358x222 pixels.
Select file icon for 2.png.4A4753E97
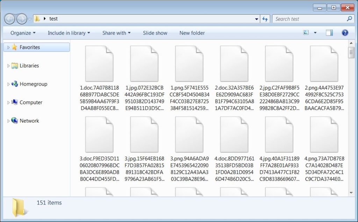pyautogui.click(x=324, y=64)
